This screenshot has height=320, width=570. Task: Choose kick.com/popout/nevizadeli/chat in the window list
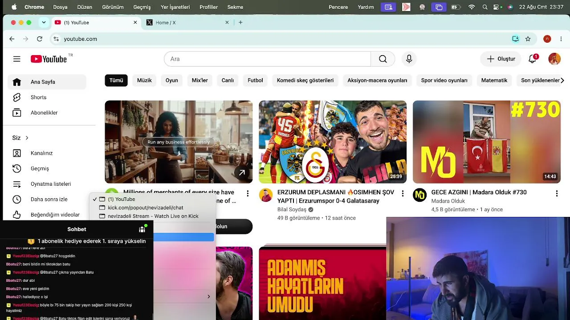pyautogui.click(x=145, y=208)
